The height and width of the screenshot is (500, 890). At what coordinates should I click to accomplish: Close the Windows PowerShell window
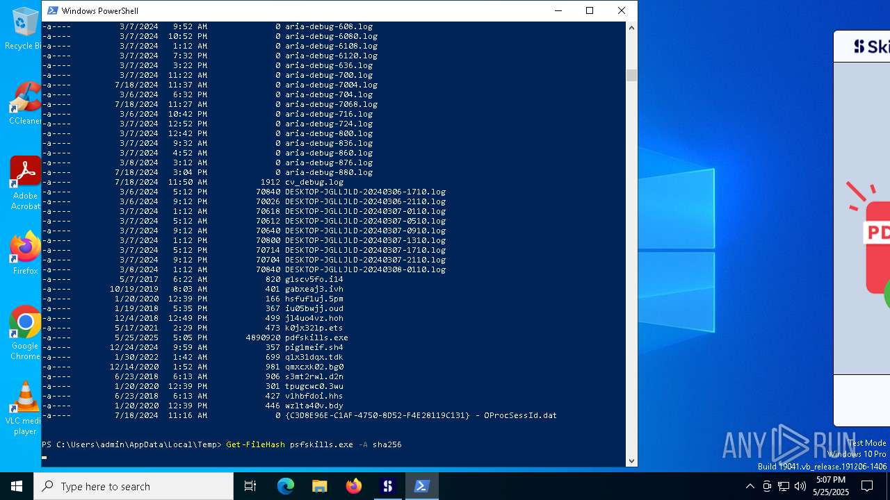(622, 10)
